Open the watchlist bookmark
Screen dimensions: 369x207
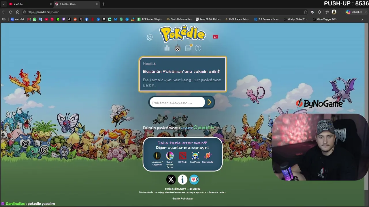point(17,19)
